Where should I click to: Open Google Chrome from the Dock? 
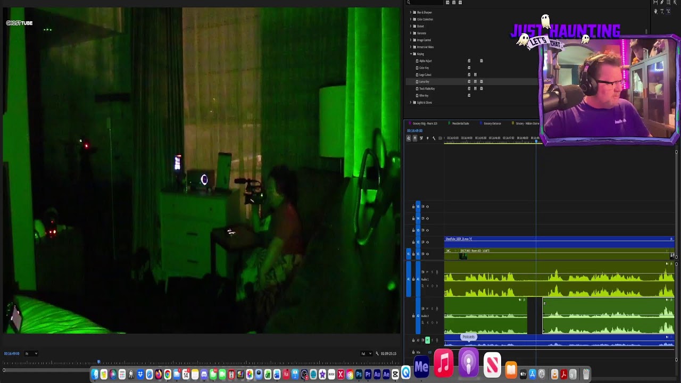(x=167, y=374)
